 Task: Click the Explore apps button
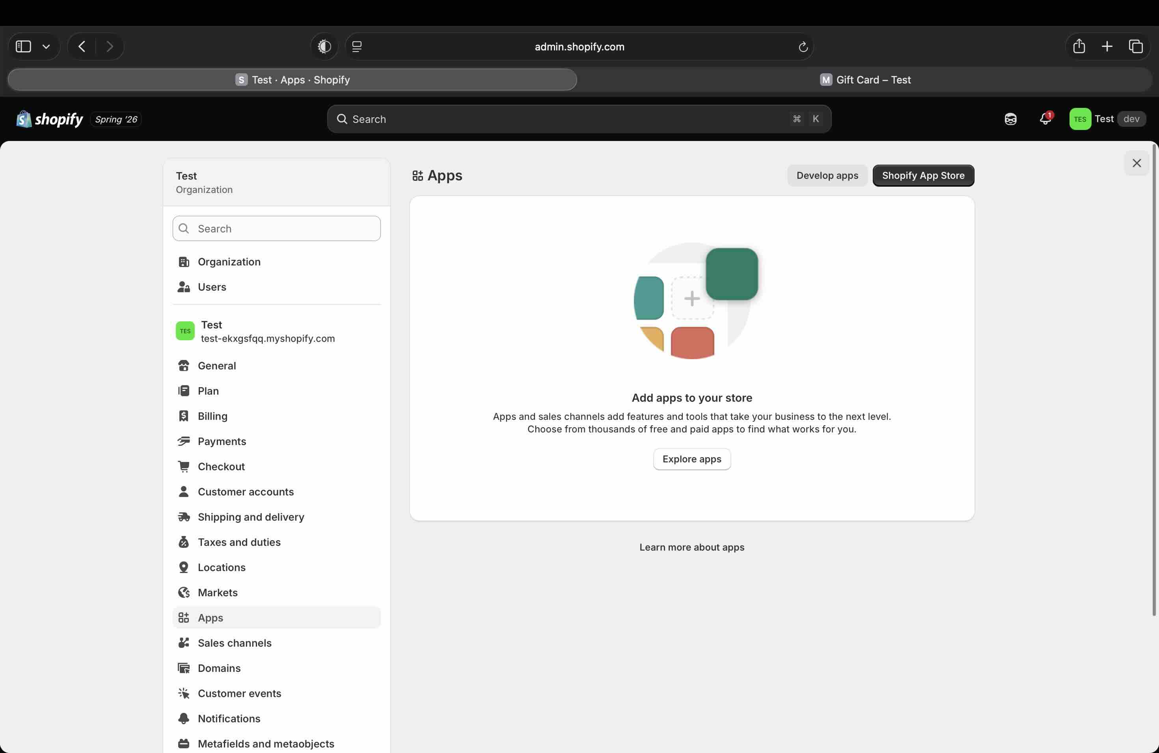pyautogui.click(x=691, y=459)
